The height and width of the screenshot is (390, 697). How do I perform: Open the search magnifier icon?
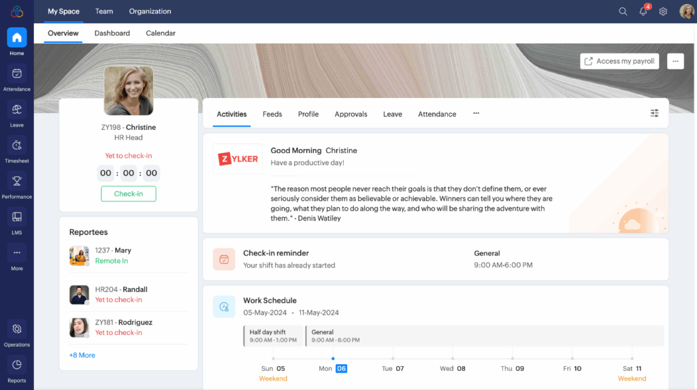tap(623, 12)
